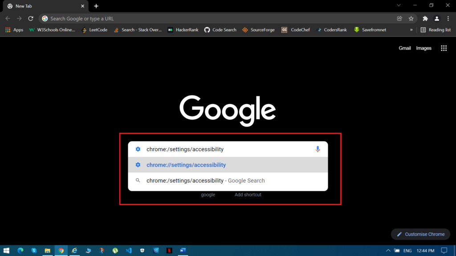Expand the hidden bookmarks overflow chevron
The image size is (456, 256).
(x=411, y=30)
